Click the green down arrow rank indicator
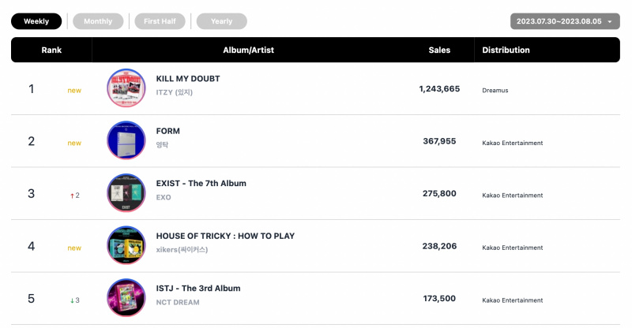 coord(72,300)
